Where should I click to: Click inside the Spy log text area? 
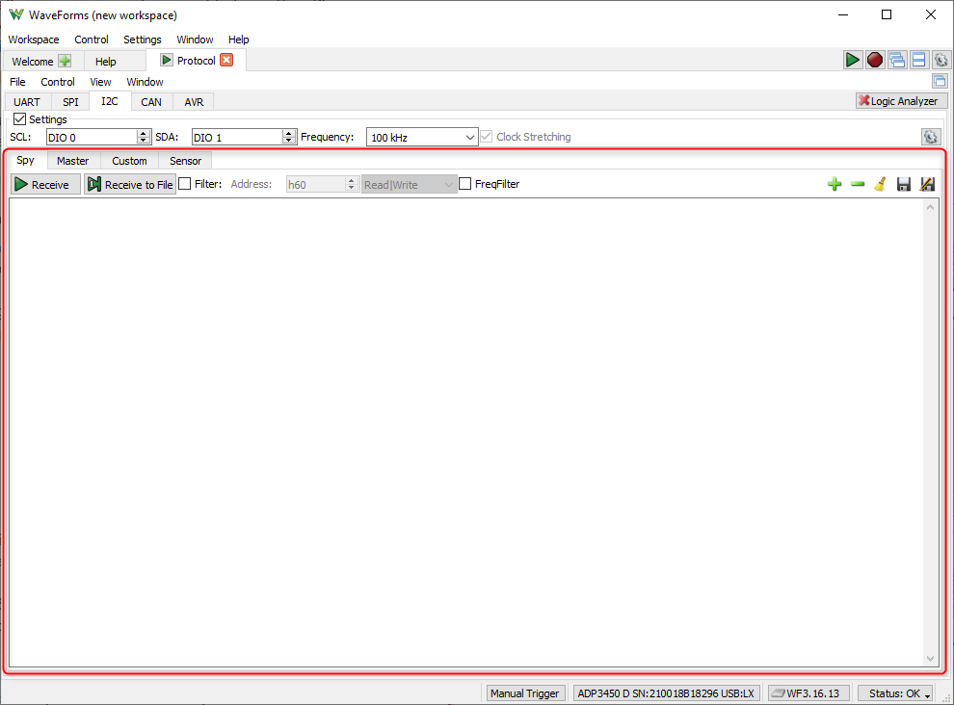(466, 432)
